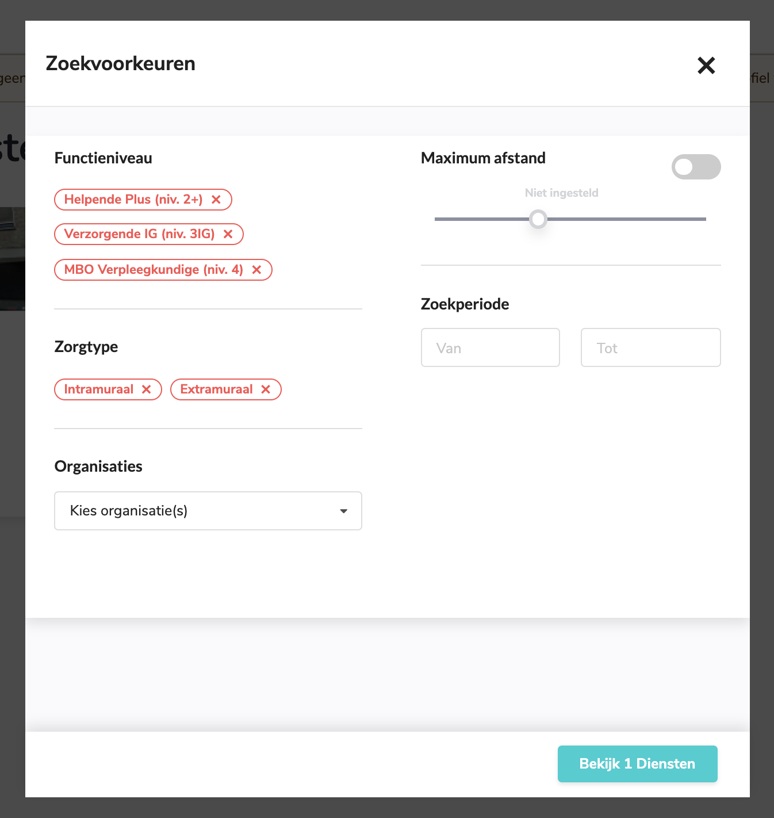Click the Helpende Plus (niv. 2+) label
Viewport: 774px width, 818px height.
[133, 200]
